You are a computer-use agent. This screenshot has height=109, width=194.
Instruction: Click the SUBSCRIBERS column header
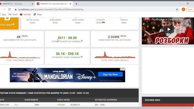pyautogui.click(x=31, y=100)
